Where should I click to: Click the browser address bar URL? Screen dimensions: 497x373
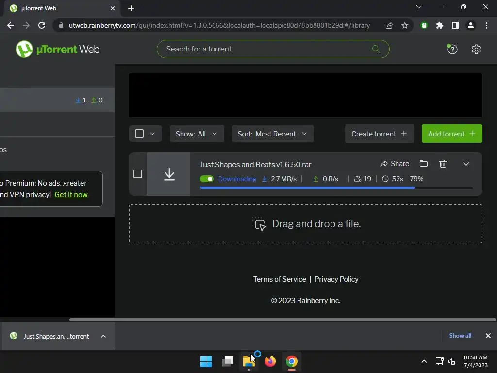[219, 25]
